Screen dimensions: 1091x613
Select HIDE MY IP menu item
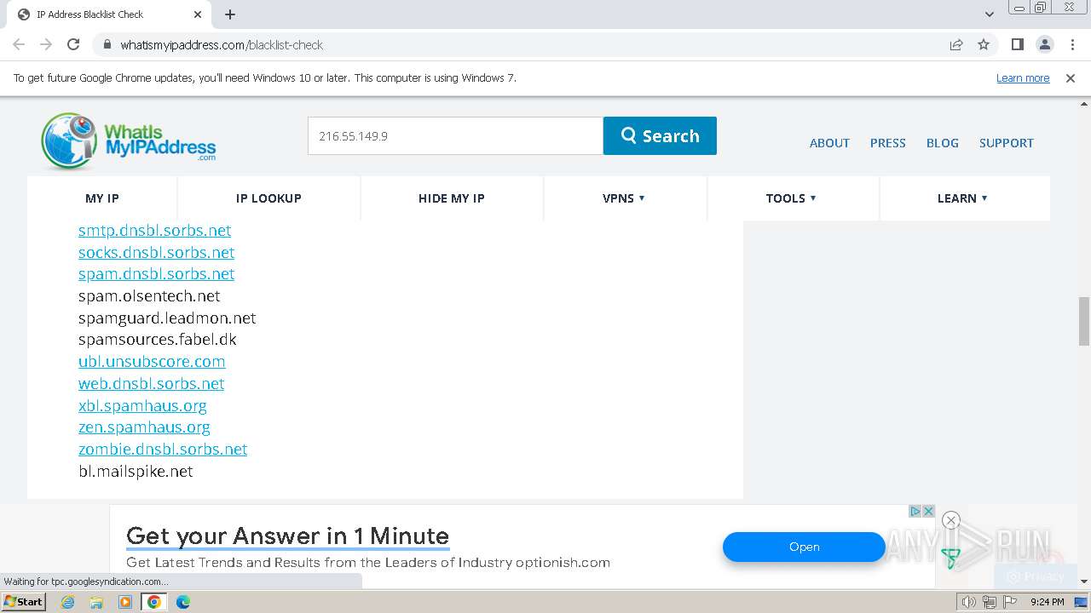pos(451,198)
